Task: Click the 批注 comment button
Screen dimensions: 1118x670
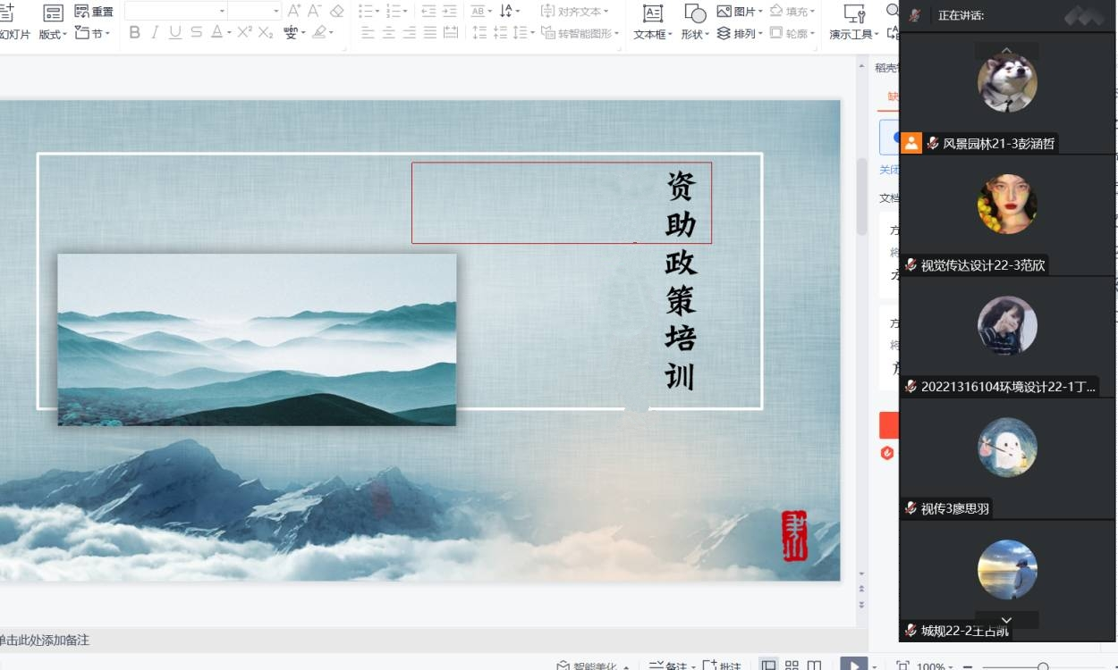Action: click(723, 666)
